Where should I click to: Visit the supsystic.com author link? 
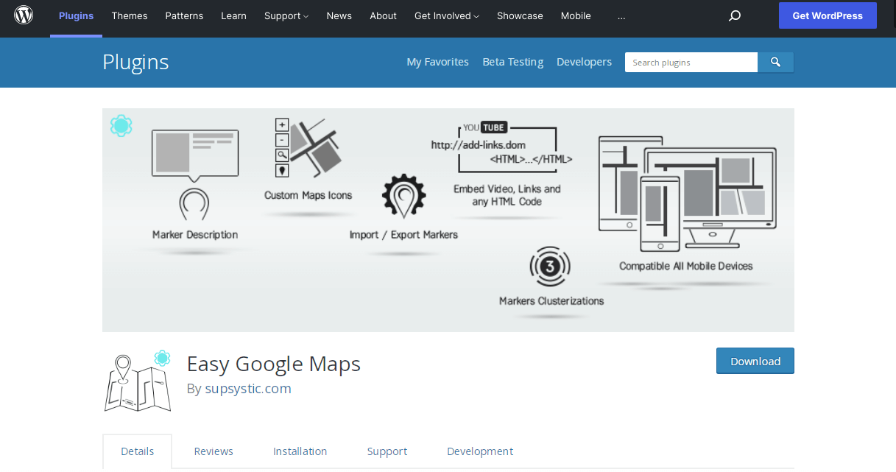click(248, 388)
